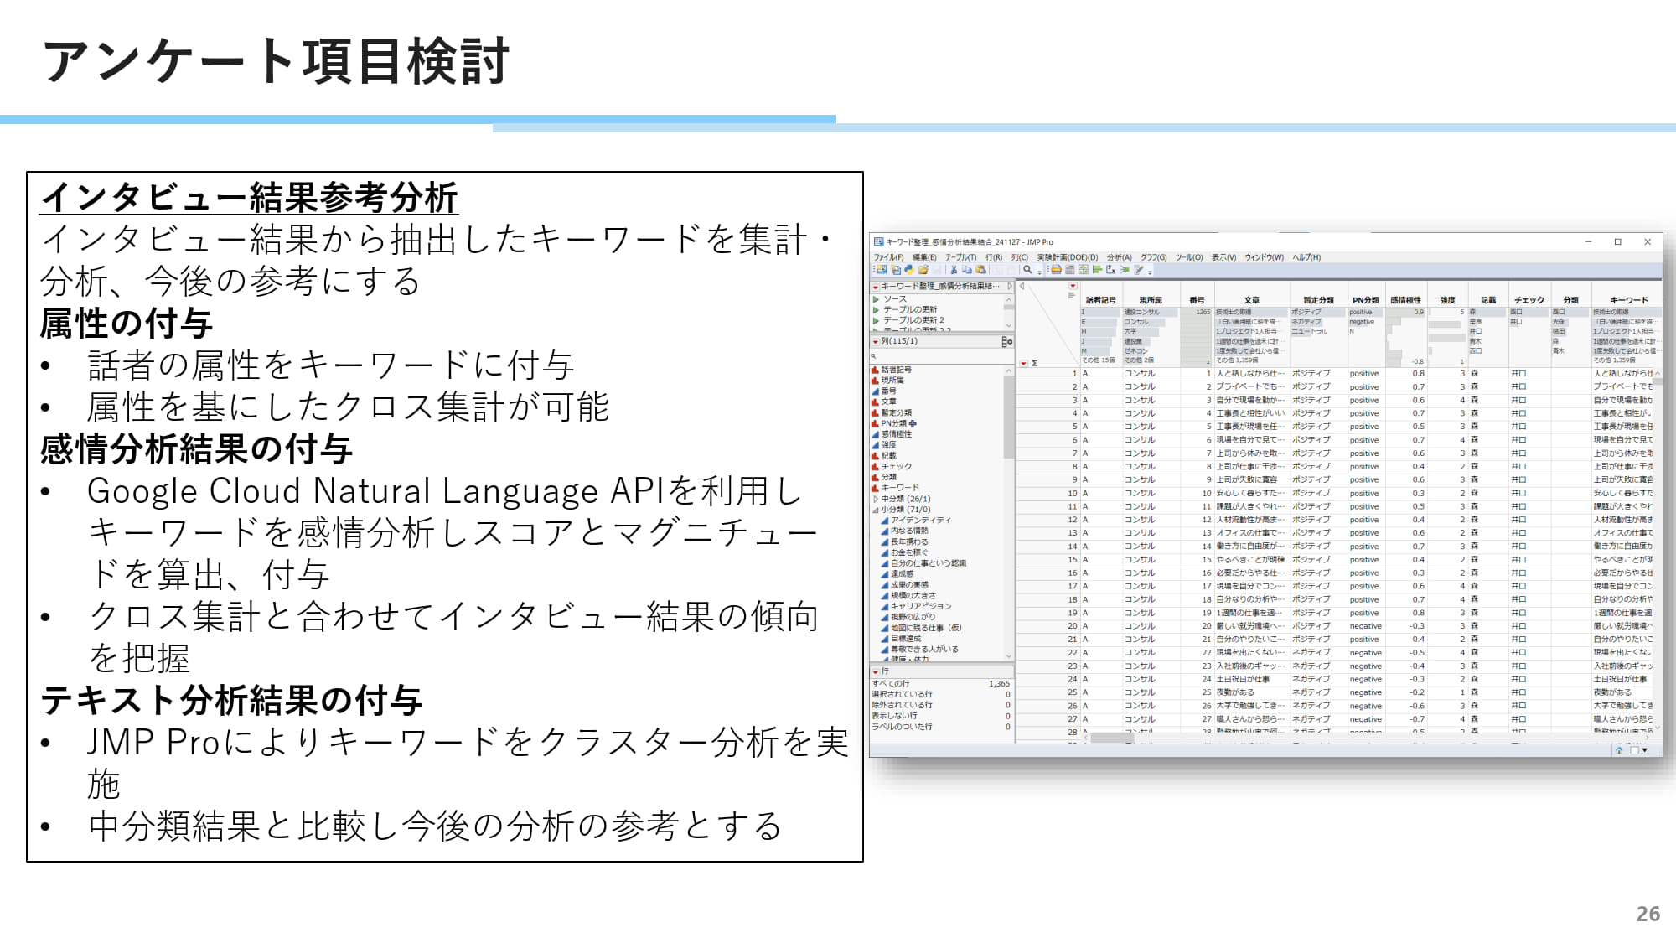Run the ソース table script green triangle
This screenshot has width=1676, height=943.
tap(877, 299)
